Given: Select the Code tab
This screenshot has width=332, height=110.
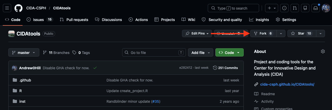Looking at the screenshot, I should [x=12, y=20].
